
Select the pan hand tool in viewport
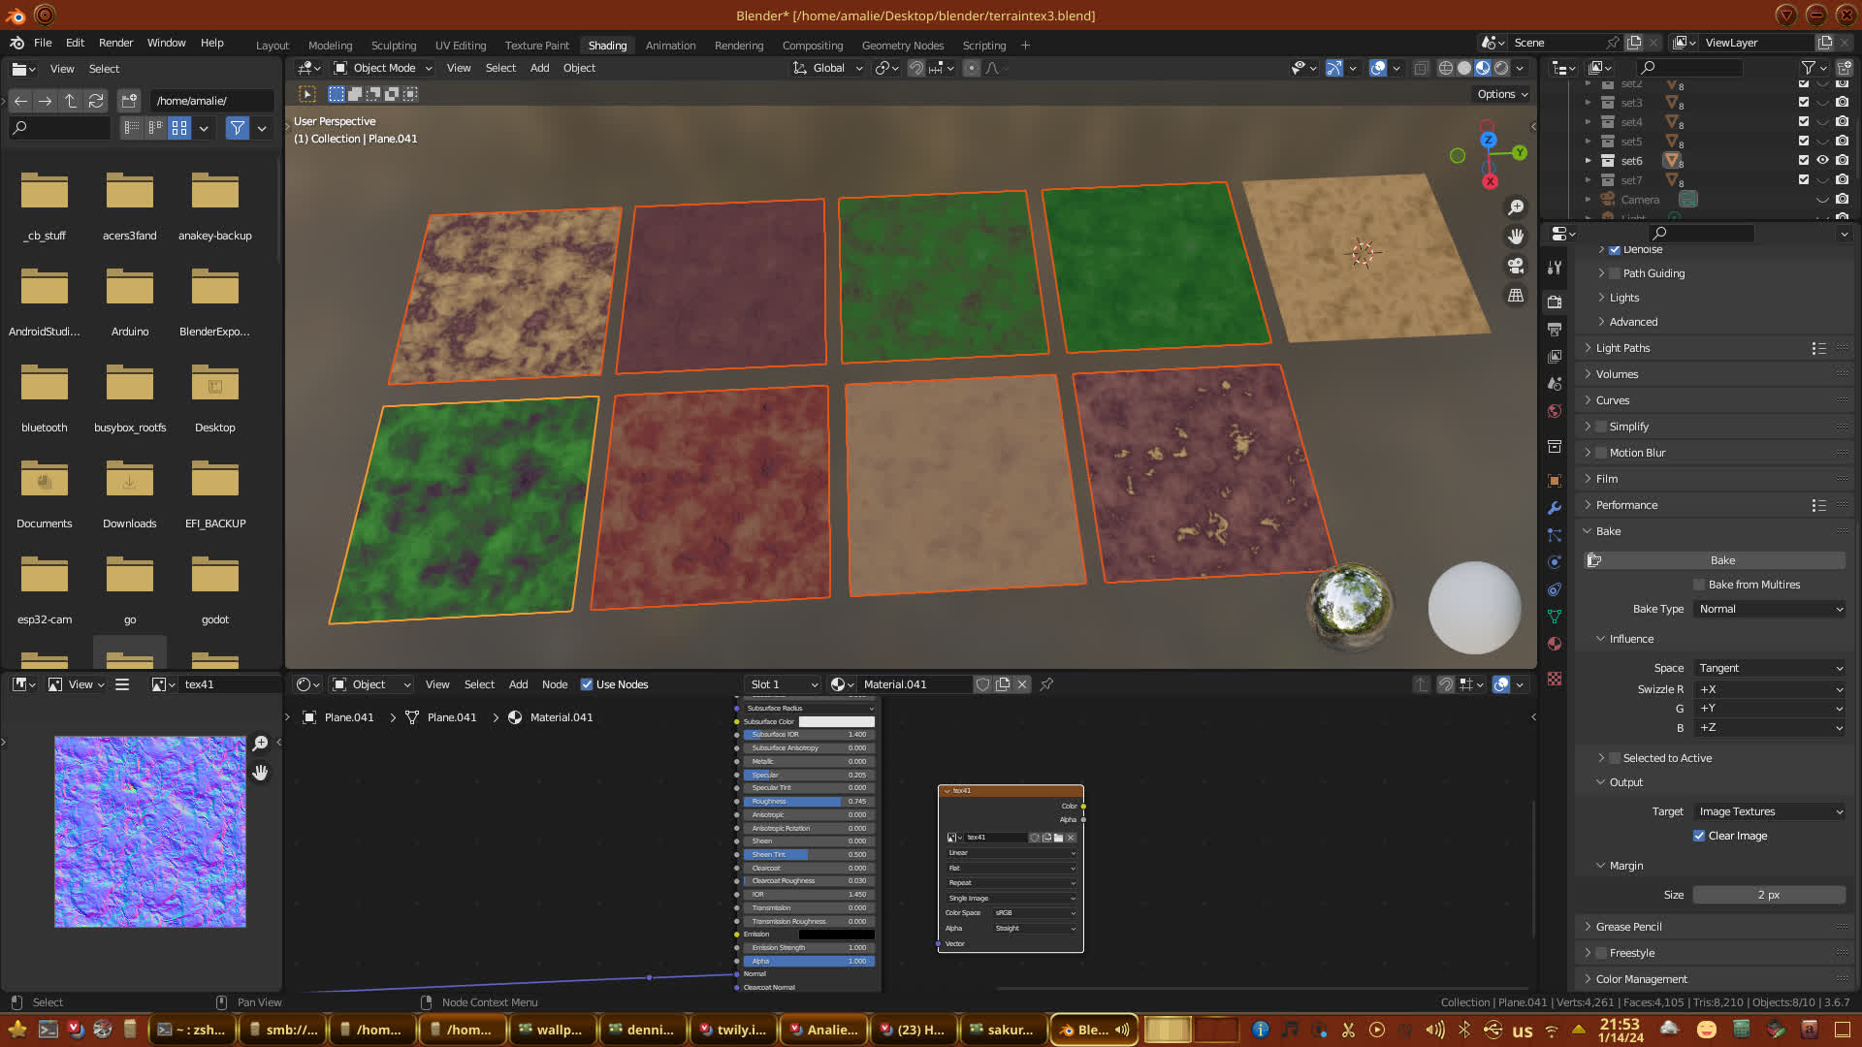(1516, 237)
